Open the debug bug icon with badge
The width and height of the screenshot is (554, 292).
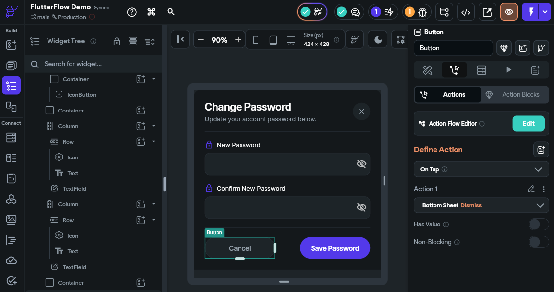[x=416, y=12]
